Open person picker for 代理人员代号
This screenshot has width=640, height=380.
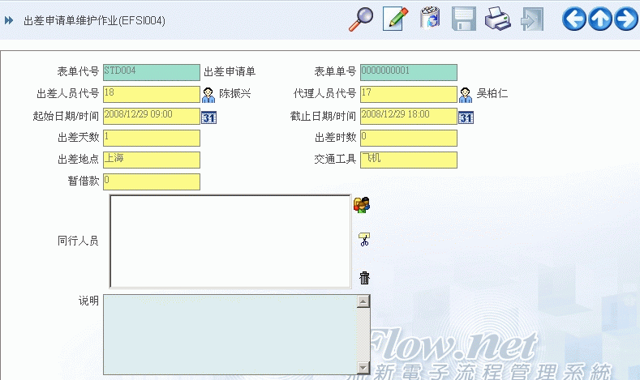tap(466, 95)
